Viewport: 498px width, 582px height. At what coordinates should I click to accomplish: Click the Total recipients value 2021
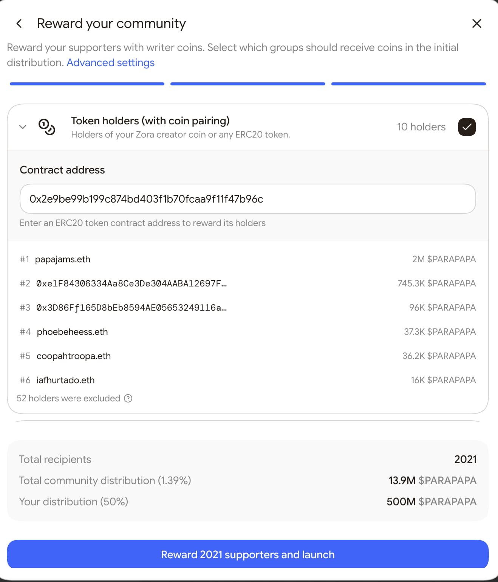(x=466, y=459)
